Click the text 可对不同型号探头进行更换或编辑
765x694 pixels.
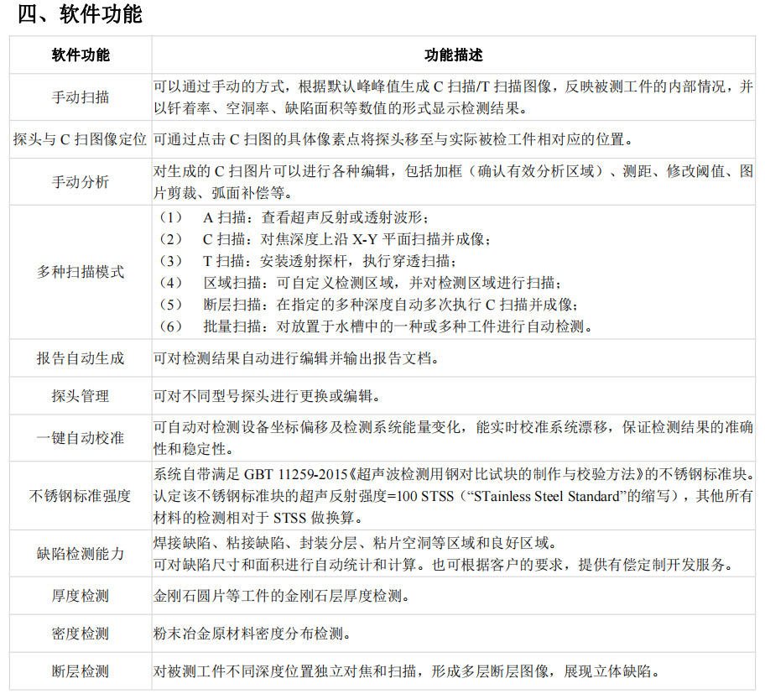[267, 396]
